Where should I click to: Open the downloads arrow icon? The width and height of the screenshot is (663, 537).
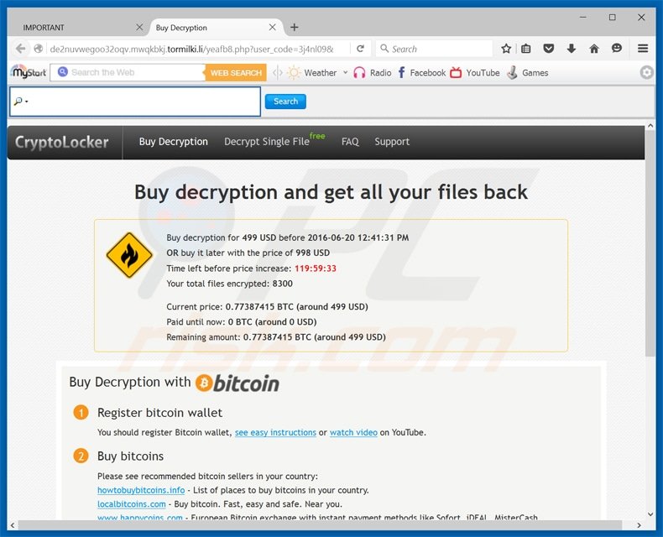[x=572, y=49]
